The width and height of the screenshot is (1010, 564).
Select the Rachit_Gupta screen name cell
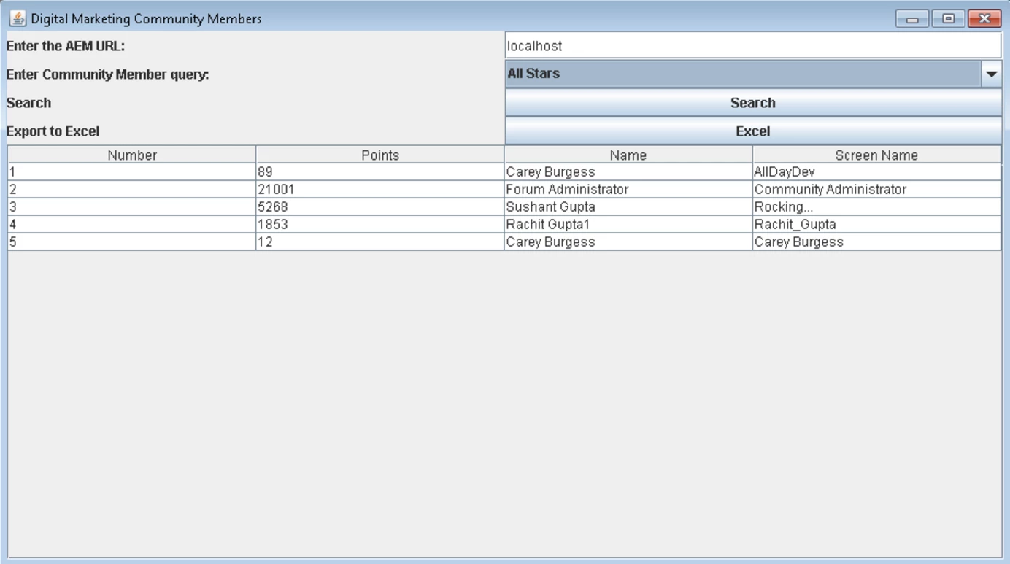pos(876,225)
